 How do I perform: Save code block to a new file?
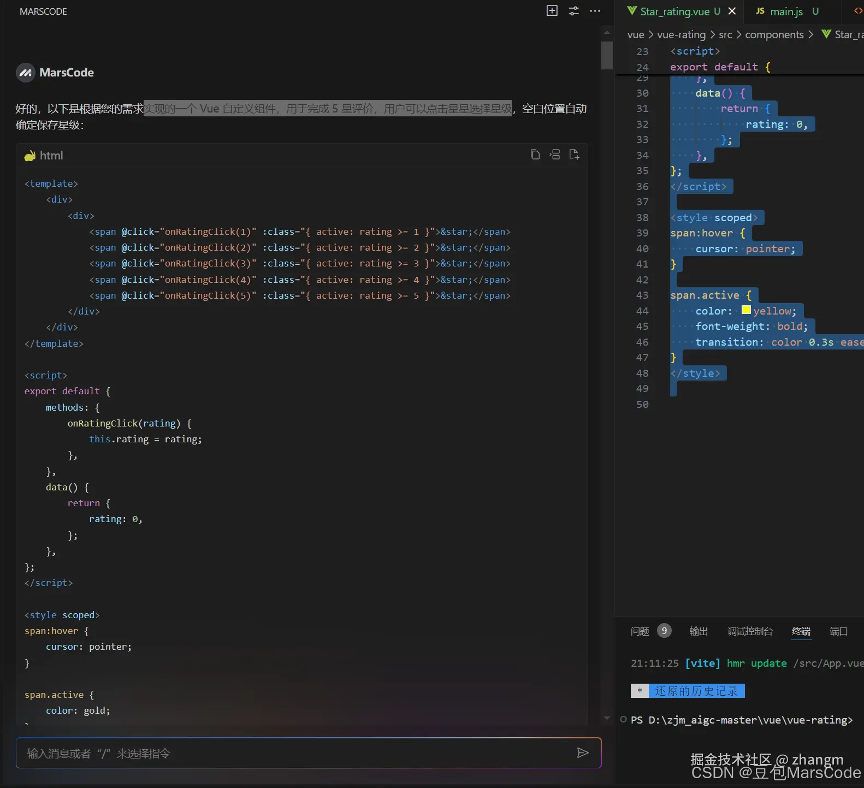click(574, 155)
